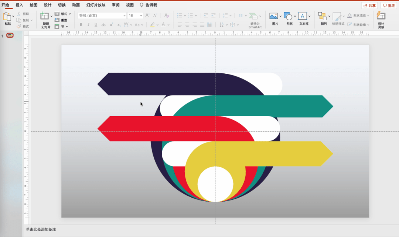
Task: Select slide 1 thumbnail in the sidebar
Action: (10, 35)
